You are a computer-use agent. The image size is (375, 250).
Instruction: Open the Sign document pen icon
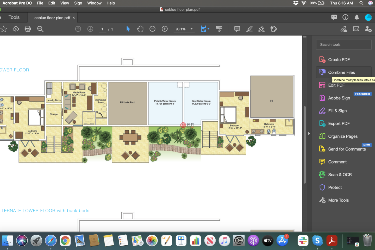261,29
